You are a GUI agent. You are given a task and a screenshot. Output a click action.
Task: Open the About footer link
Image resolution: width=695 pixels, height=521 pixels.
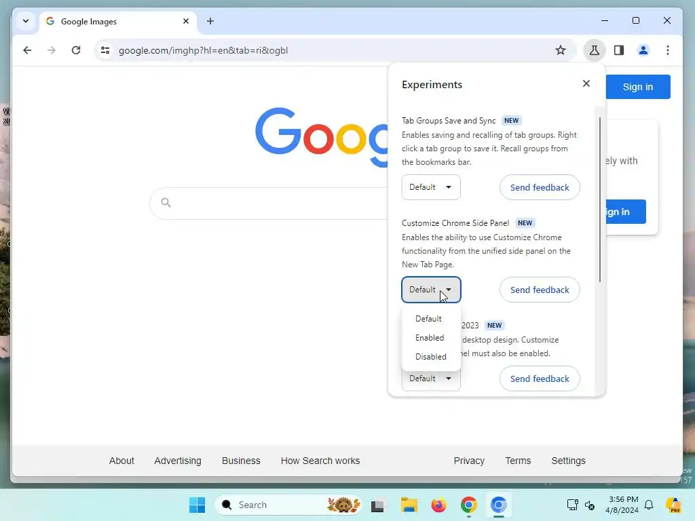[121, 461]
